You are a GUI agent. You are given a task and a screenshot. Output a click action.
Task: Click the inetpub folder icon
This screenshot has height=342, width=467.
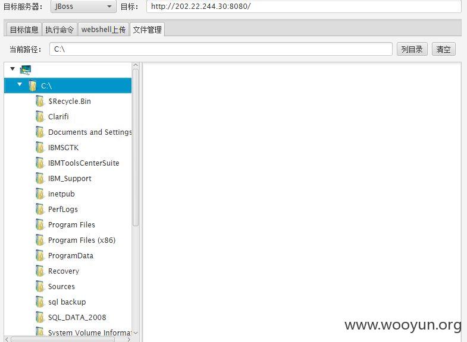coord(40,194)
